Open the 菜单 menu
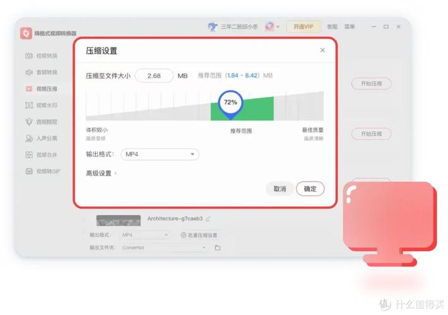This screenshot has width=448, height=315. click(350, 27)
